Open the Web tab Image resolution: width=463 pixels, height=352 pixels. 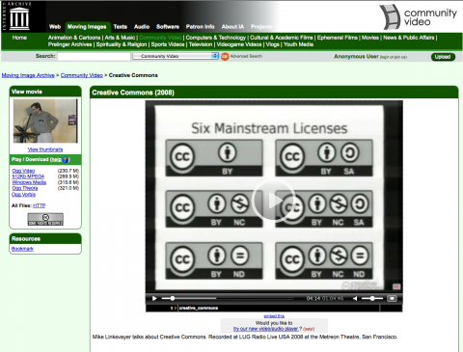[x=55, y=27]
